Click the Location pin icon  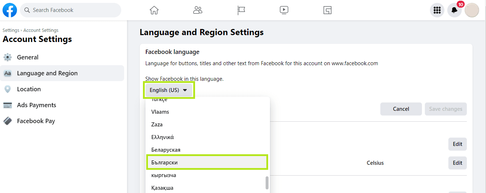click(8, 89)
